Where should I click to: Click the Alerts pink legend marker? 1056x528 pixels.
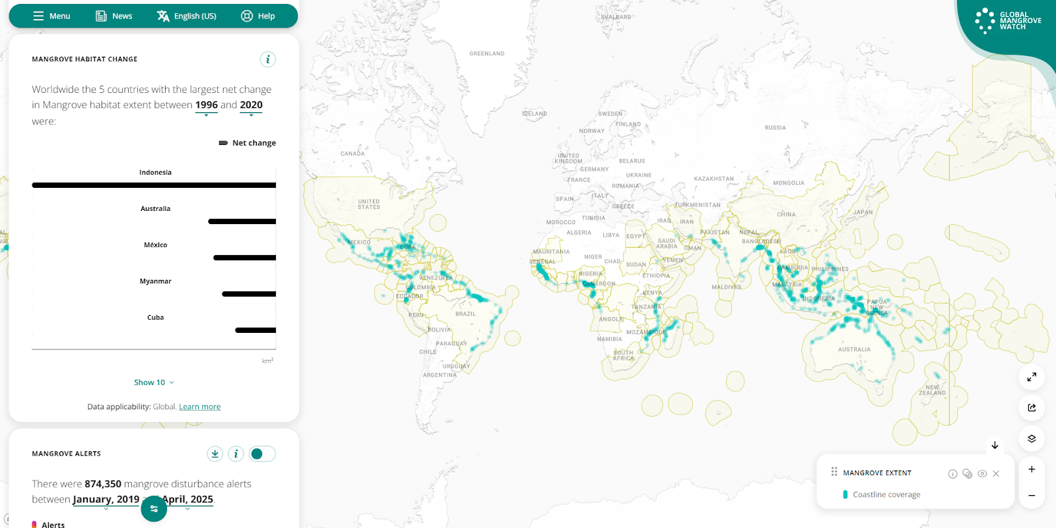34,525
